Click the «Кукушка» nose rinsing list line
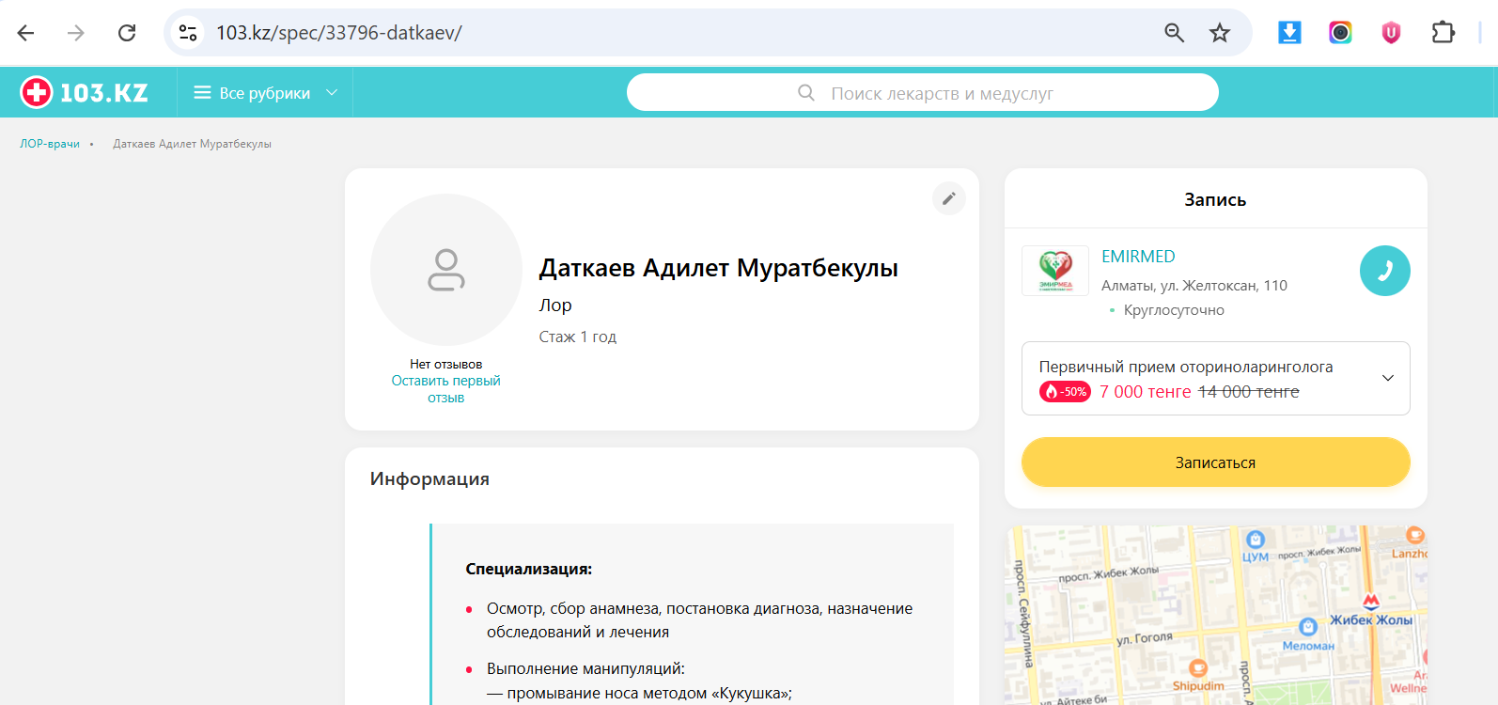This screenshot has width=1498, height=705. point(639,694)
